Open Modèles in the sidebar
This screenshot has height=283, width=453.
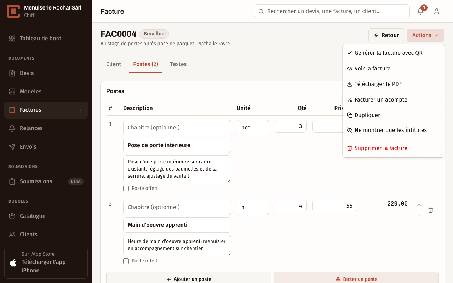pos(46,91)
